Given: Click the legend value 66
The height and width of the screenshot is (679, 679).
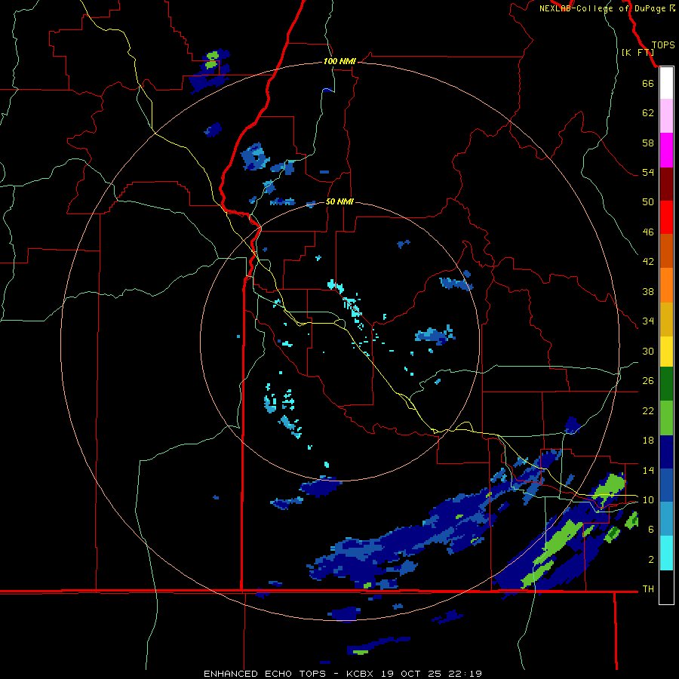Looking at the screenshot, I should tap(648, 83).
